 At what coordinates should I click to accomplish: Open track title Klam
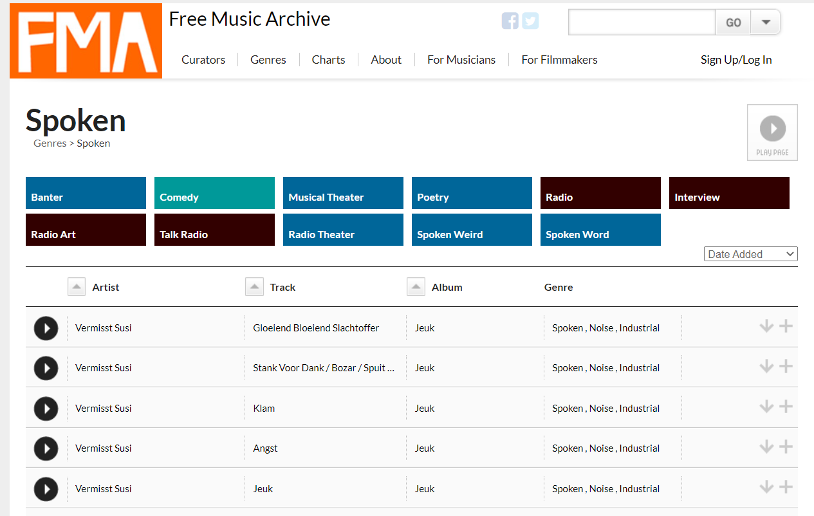tap(264, 409)
